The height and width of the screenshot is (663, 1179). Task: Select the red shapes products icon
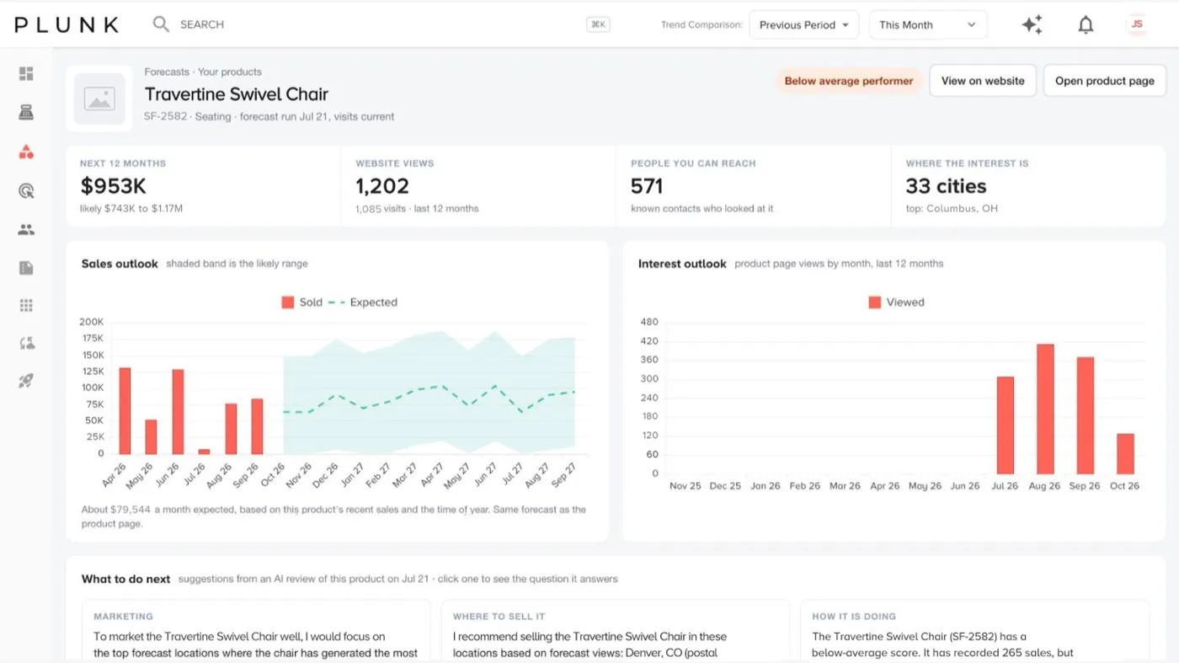[x=26, y=152]
